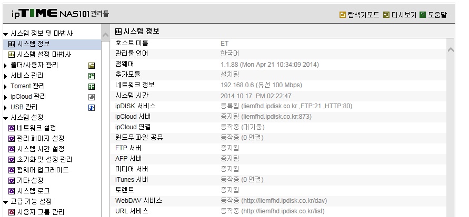Click the 호스트 이름 value ET

tap(225, 44)
